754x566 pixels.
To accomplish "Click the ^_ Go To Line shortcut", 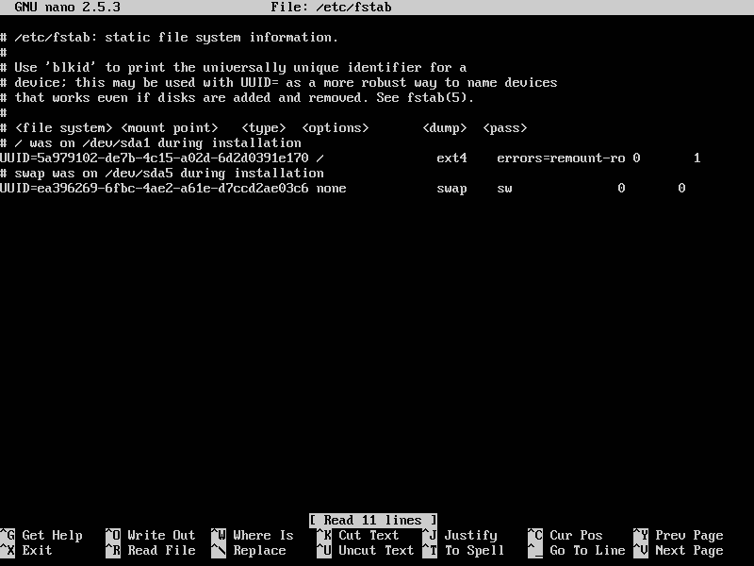I will coord(577,550).
